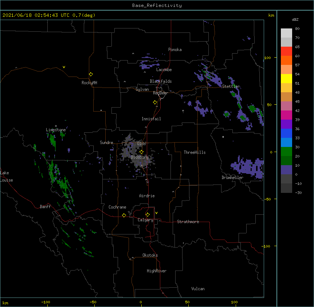Click the Blackfalds label
Screen dimensions: 314x307
click(161, 81)
